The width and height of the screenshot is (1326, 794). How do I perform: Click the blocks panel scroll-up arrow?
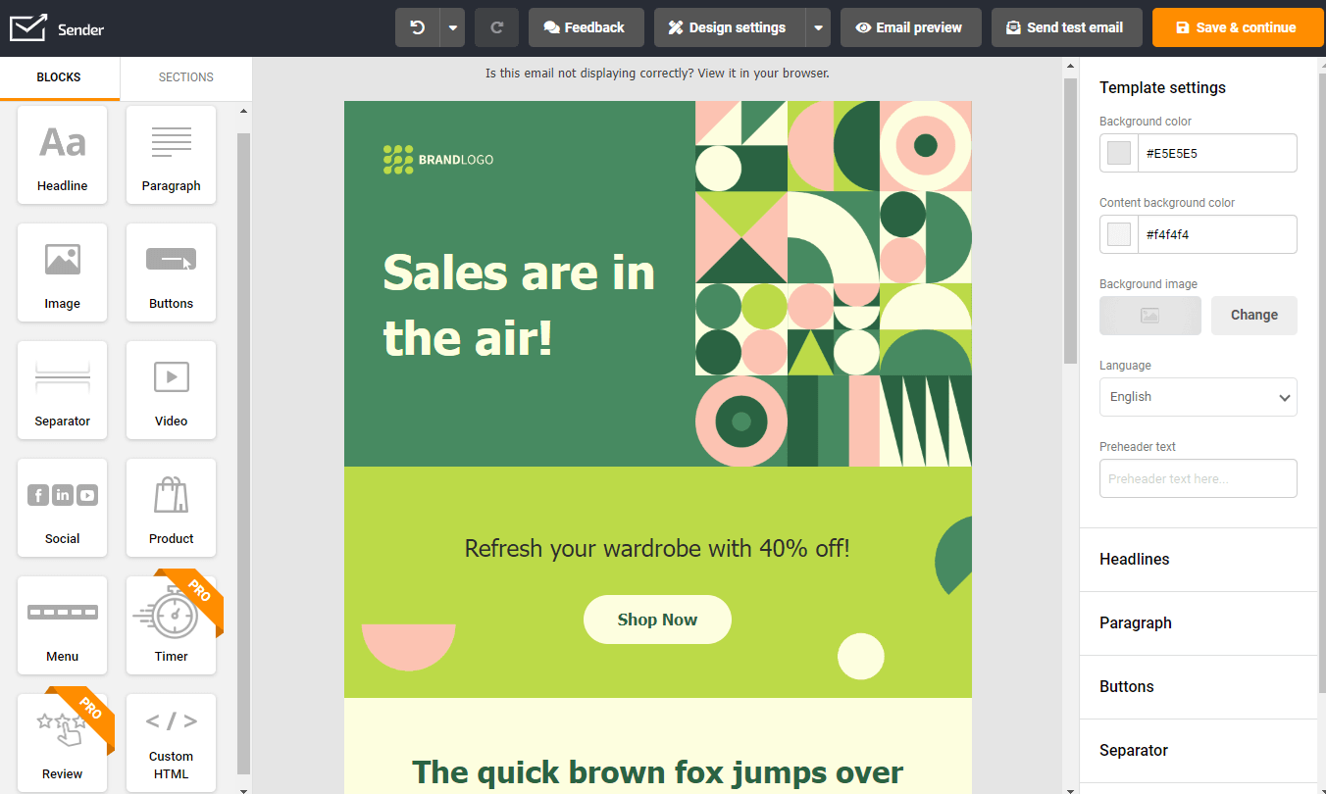point(243,111)
